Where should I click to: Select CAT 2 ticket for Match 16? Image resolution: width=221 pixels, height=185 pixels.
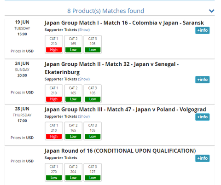73,44
